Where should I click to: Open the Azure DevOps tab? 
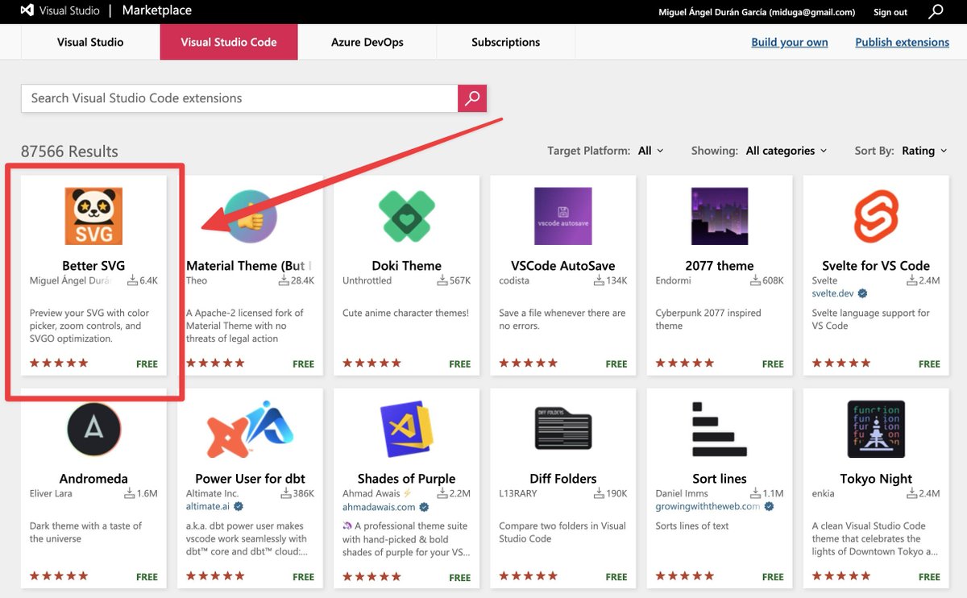click(x=367, y=42)
